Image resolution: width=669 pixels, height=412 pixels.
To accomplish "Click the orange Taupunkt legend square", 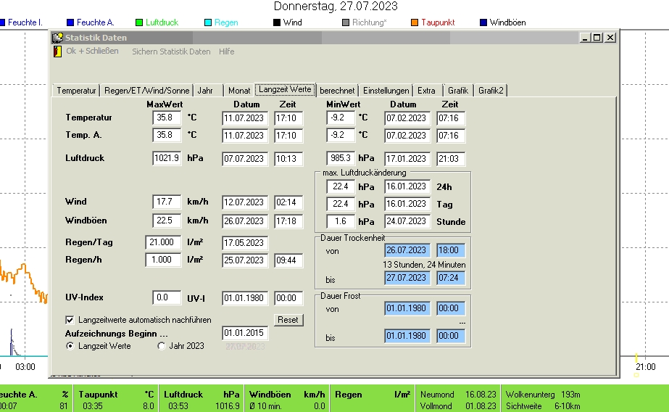I will point(415,22).
